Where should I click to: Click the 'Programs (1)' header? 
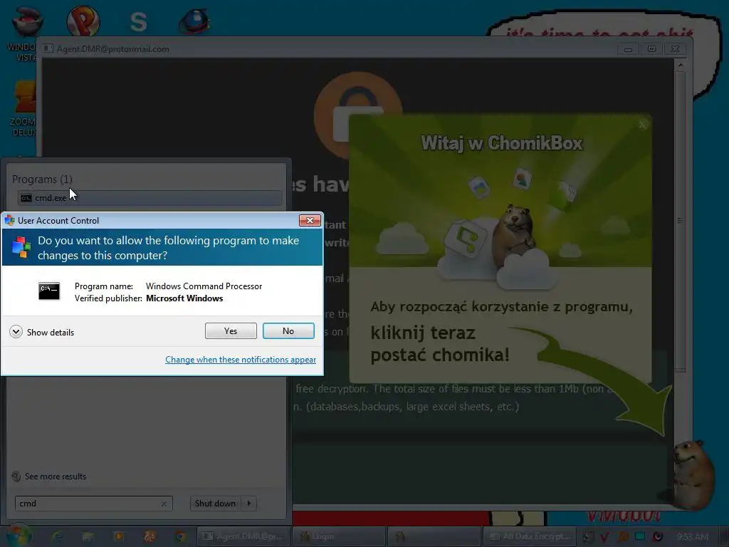point(42,179)
